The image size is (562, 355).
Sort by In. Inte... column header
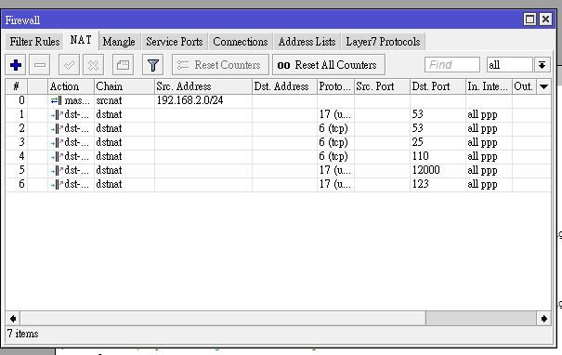(489, 86)
